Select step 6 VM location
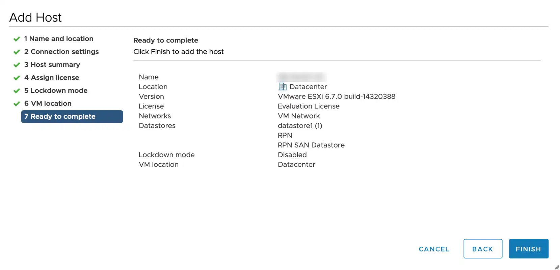The width and height of the screenshot is (560, 270). click(x=48, y=103)
